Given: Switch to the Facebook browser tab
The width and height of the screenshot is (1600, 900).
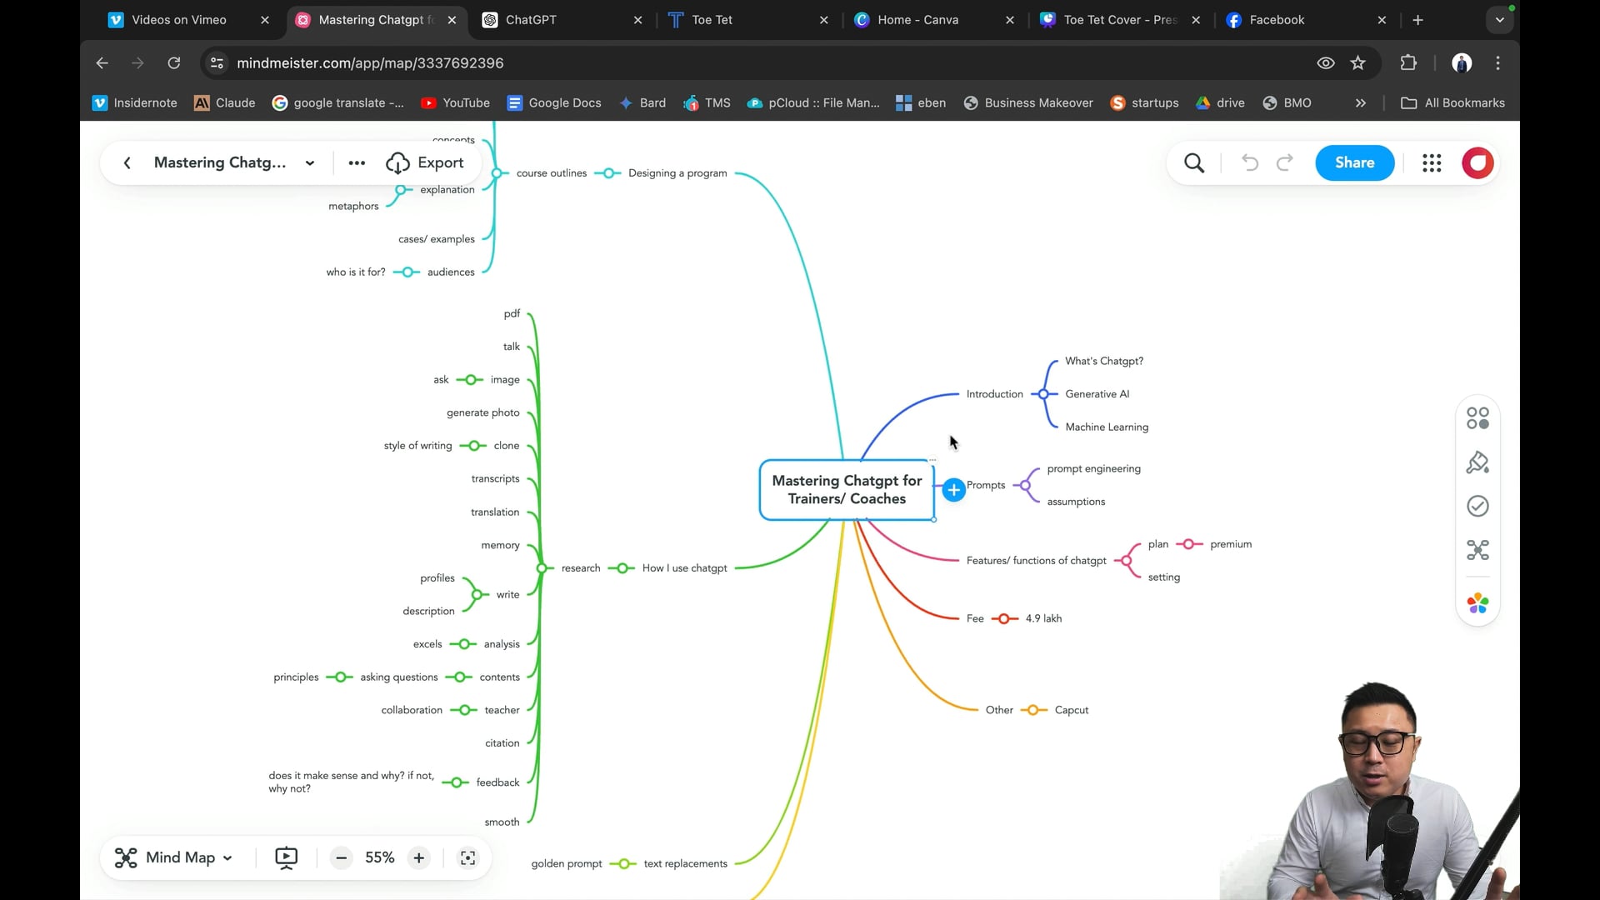Looking at the screenshot, I should click(1306, 20).
